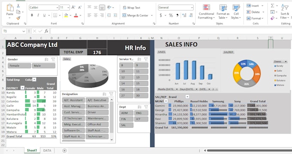Click Bottom Align icon
The height and width of the screenshot is (154, 292).
[x=102, y=7]
